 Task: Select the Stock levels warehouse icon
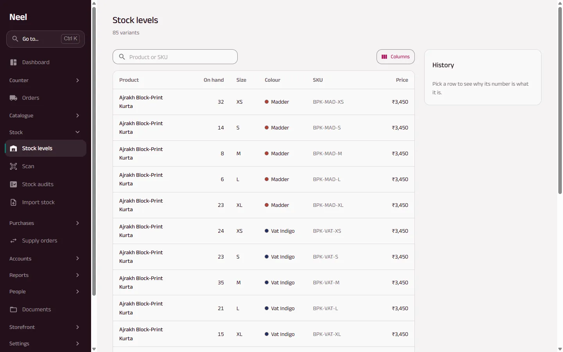click(13, 149)
